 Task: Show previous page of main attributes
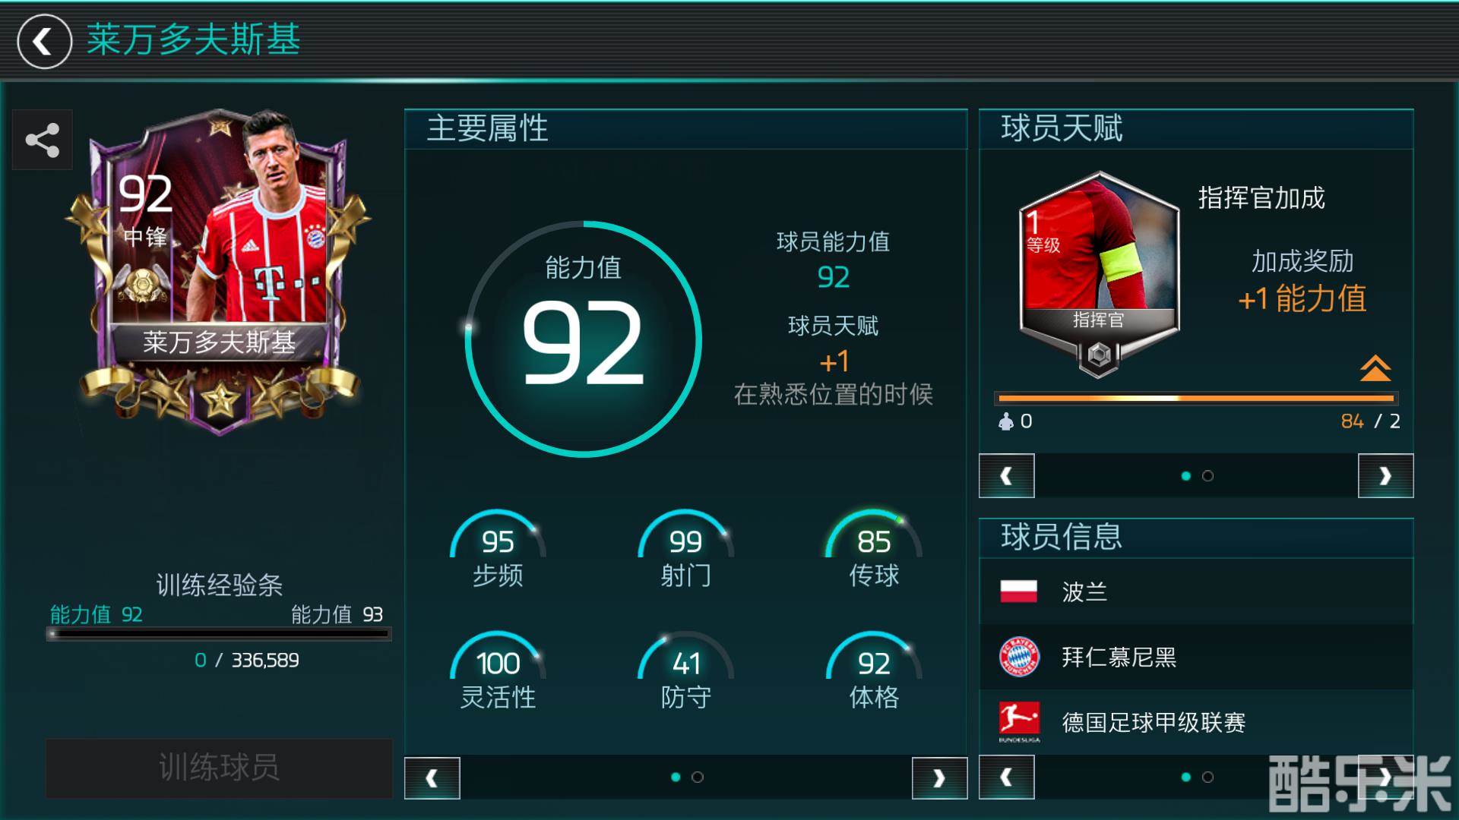[x=432, y=778]
